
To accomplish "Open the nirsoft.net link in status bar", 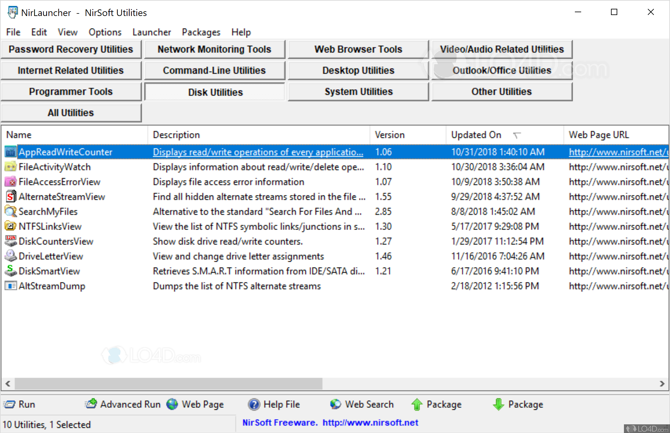I will (370, 423).
